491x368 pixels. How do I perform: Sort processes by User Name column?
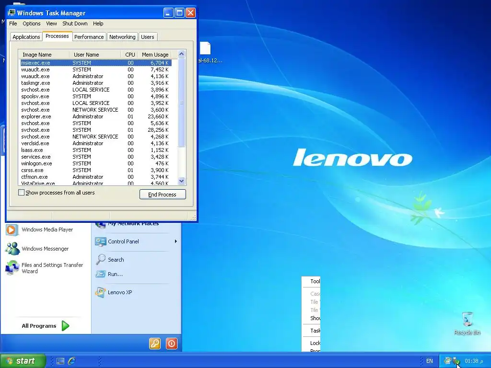click(95, 55)
